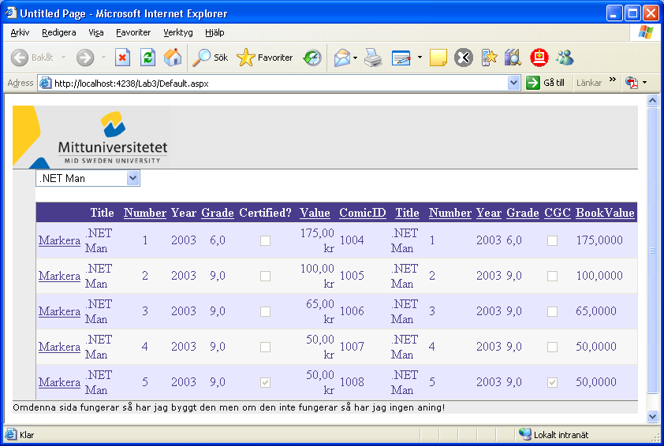Viewport: 664px width, 446px height.
Task: Open the Verktyg menu
Action: (x=178, y=32)
